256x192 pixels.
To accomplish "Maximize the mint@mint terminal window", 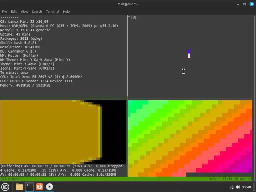I will (244, 4).
